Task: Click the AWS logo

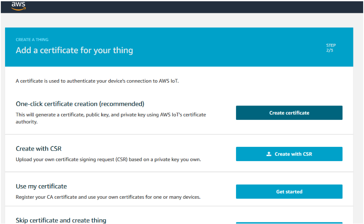Action: [x=18, y=6]
